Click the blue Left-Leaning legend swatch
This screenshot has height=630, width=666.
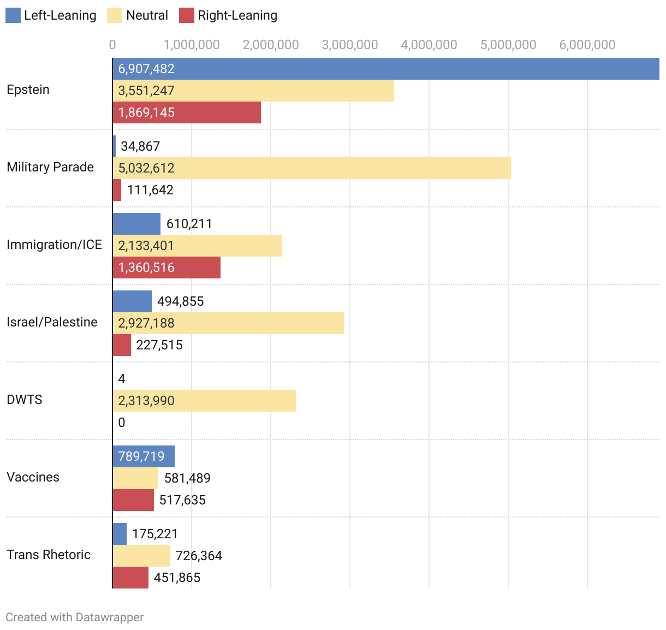(x=13, y=15)
